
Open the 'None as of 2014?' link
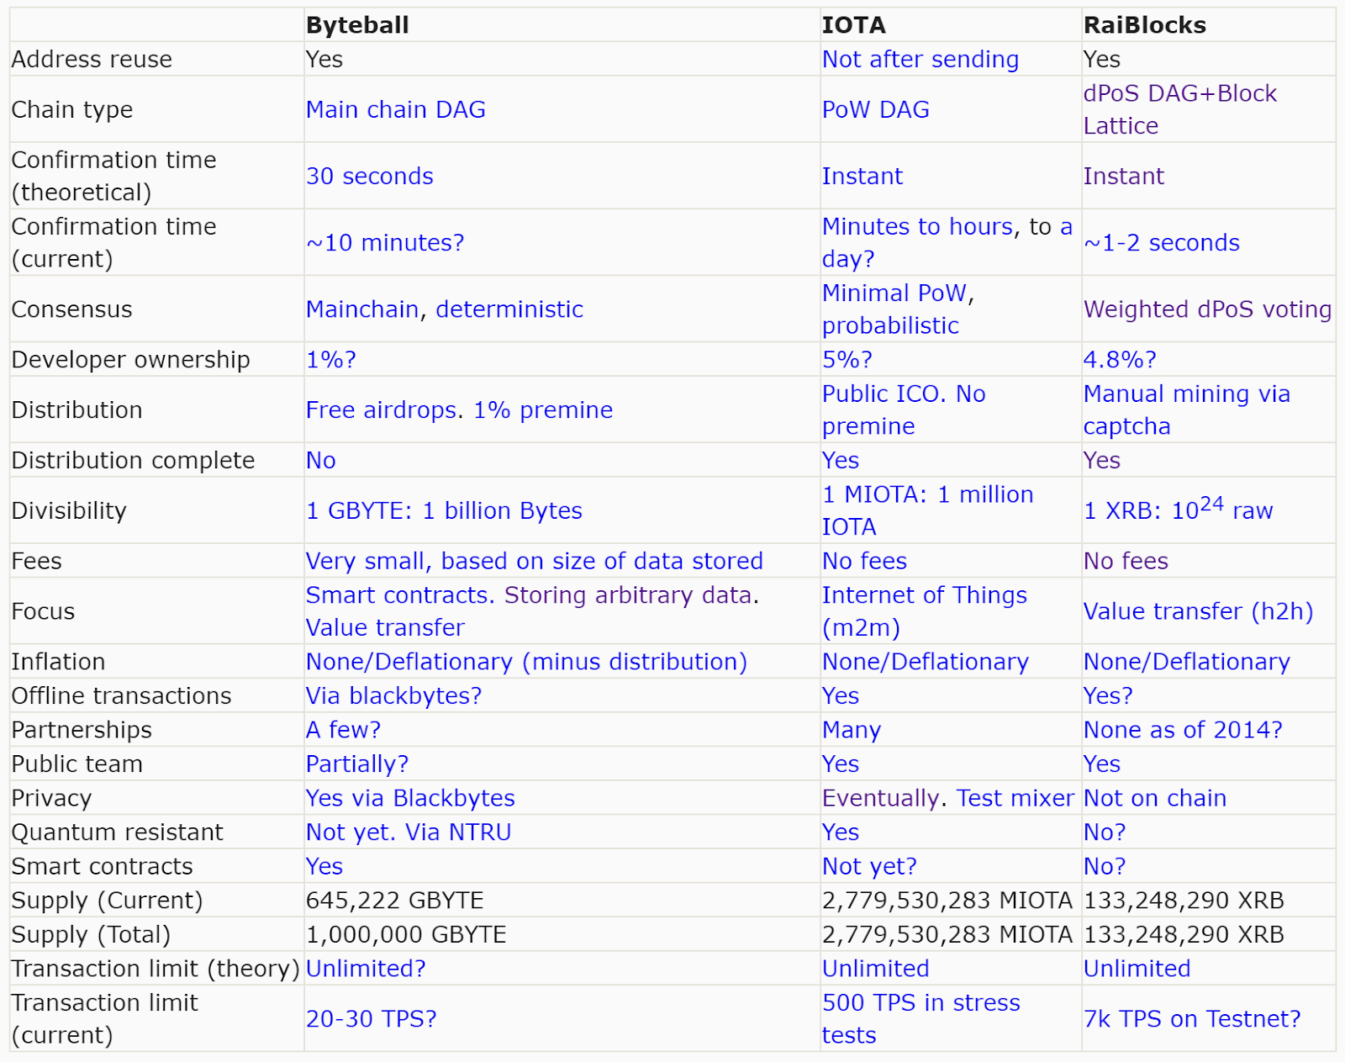pos(1183,730)
